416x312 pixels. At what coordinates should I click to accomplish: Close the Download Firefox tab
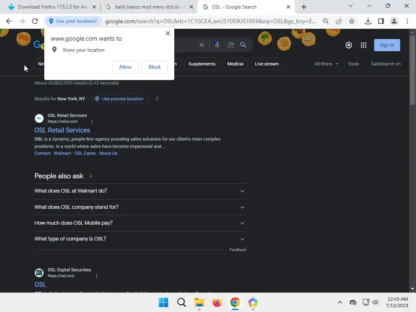94,7
